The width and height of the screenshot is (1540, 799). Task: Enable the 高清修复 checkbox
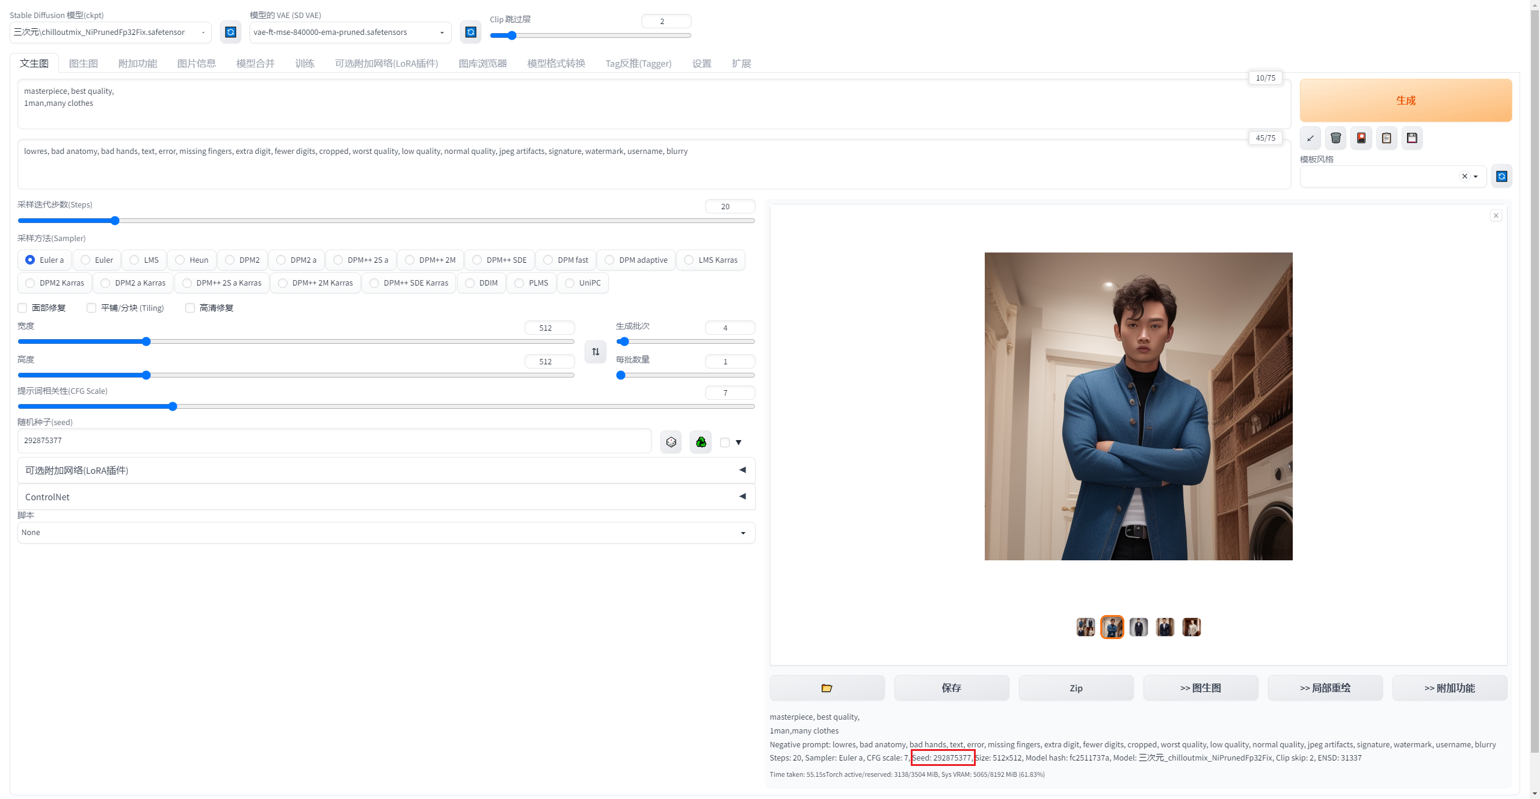(190, 308)
